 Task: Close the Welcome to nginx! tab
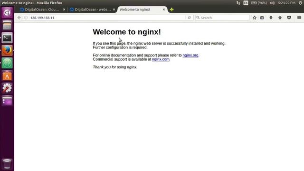click(x=164, y=9)
